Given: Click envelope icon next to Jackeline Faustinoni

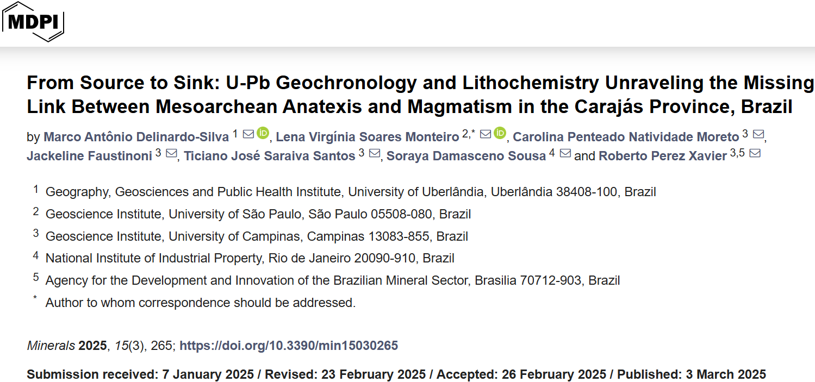Looking at the screenshot, I should click(171, 154).
